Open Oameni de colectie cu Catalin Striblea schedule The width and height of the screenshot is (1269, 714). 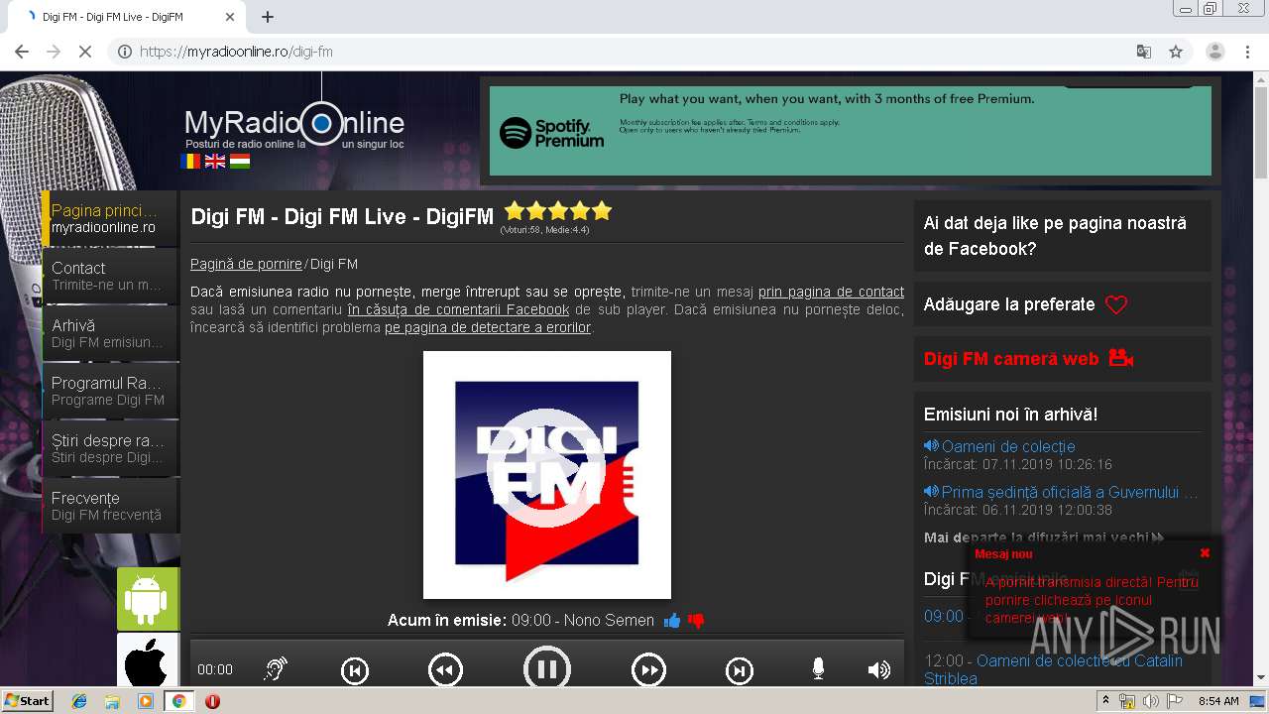(1053, 669)
